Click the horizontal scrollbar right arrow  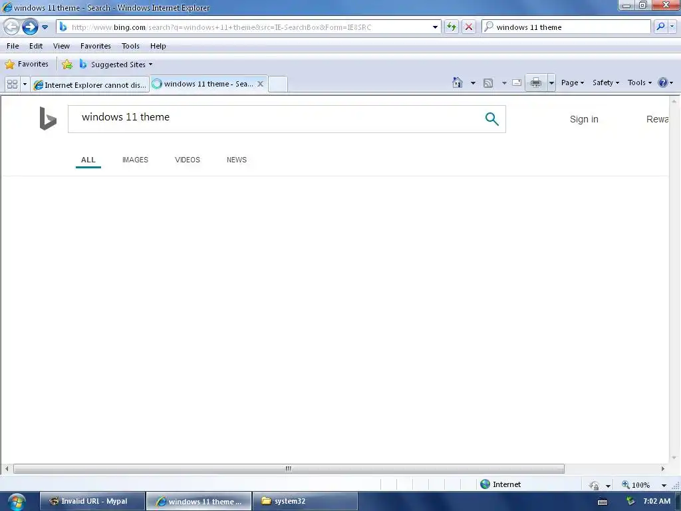tap(663, 469)
